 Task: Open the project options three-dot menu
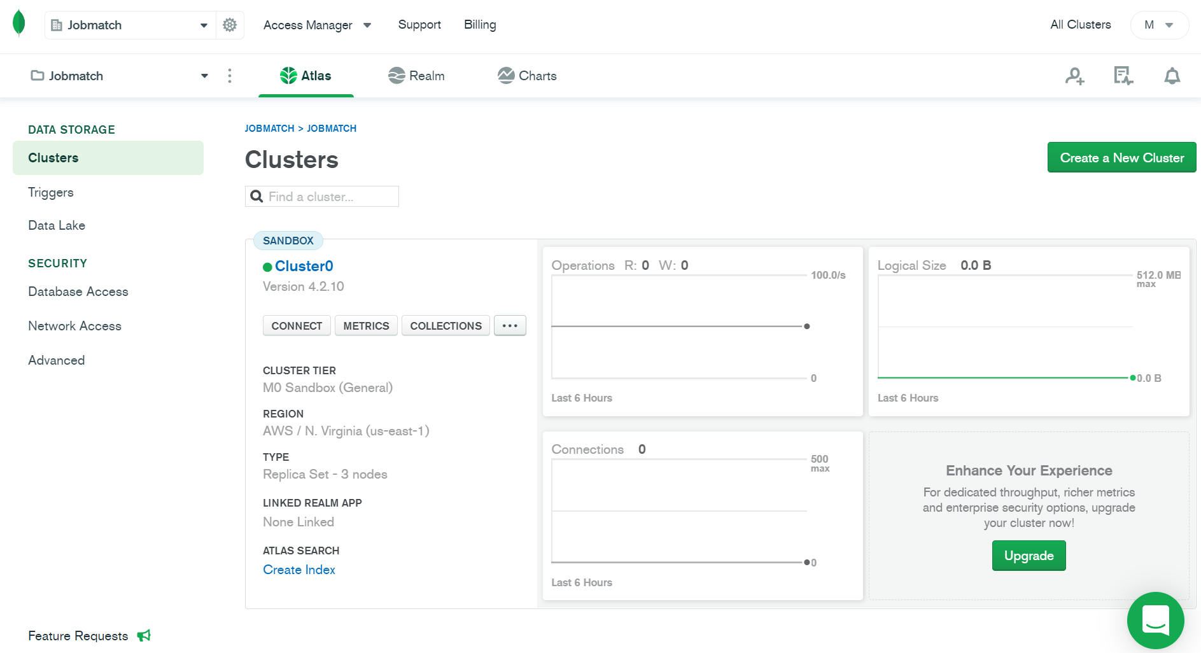tap(230, 76)
